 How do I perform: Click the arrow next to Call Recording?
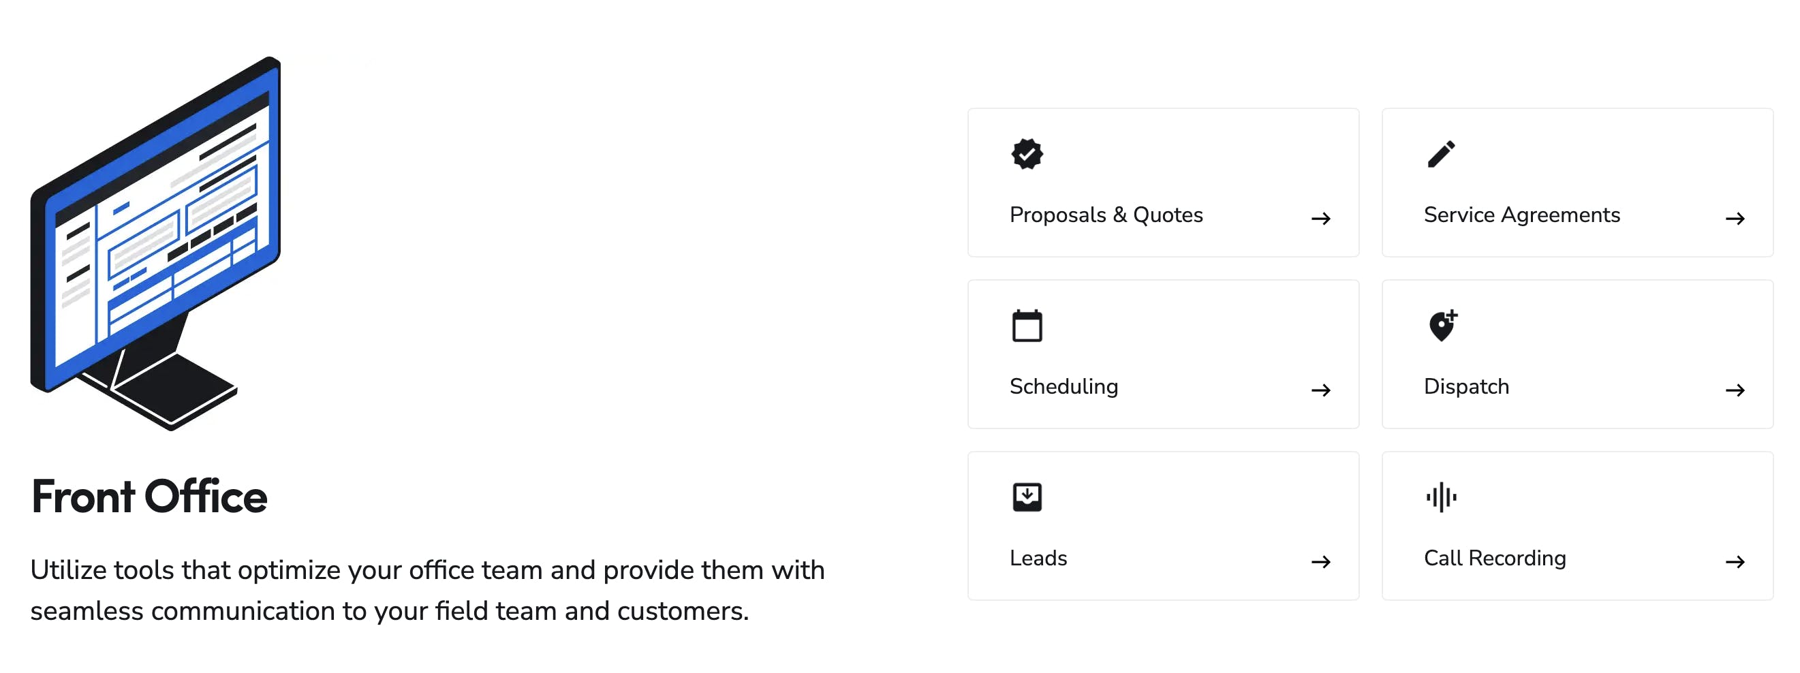[x=1735, y=561]
